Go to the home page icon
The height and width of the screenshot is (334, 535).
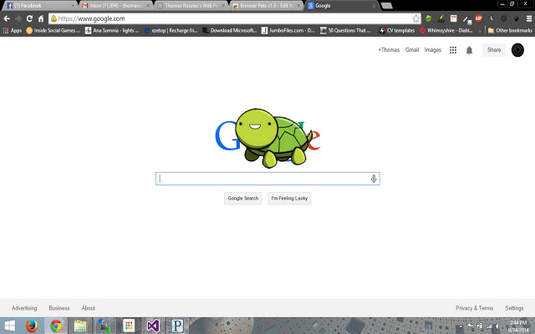pyautogui.click(x=41, y=18)
